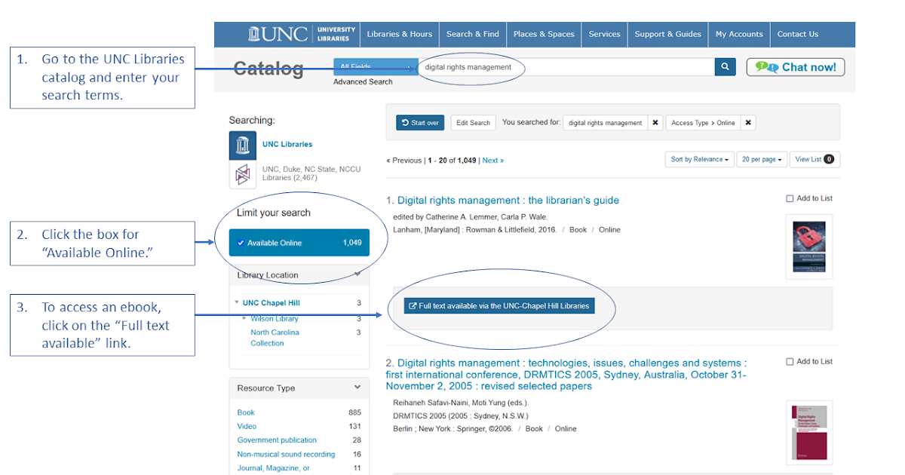
Task: Open the DRMTICS 2005 conference papers result
Action: pyautogui.click(x=566, y=375)
